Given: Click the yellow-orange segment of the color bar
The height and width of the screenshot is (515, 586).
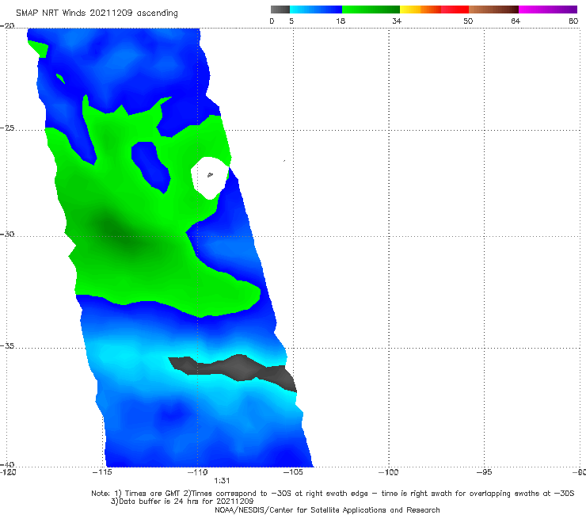Looking at the screenshot, I should (420, 10).
